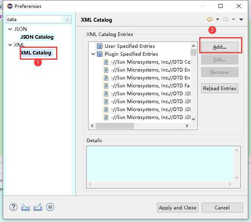Viewport: 251px width, 222px height.
Task: Click Plugin Specified Entries catalog icon
Action: tap(100, 54)
